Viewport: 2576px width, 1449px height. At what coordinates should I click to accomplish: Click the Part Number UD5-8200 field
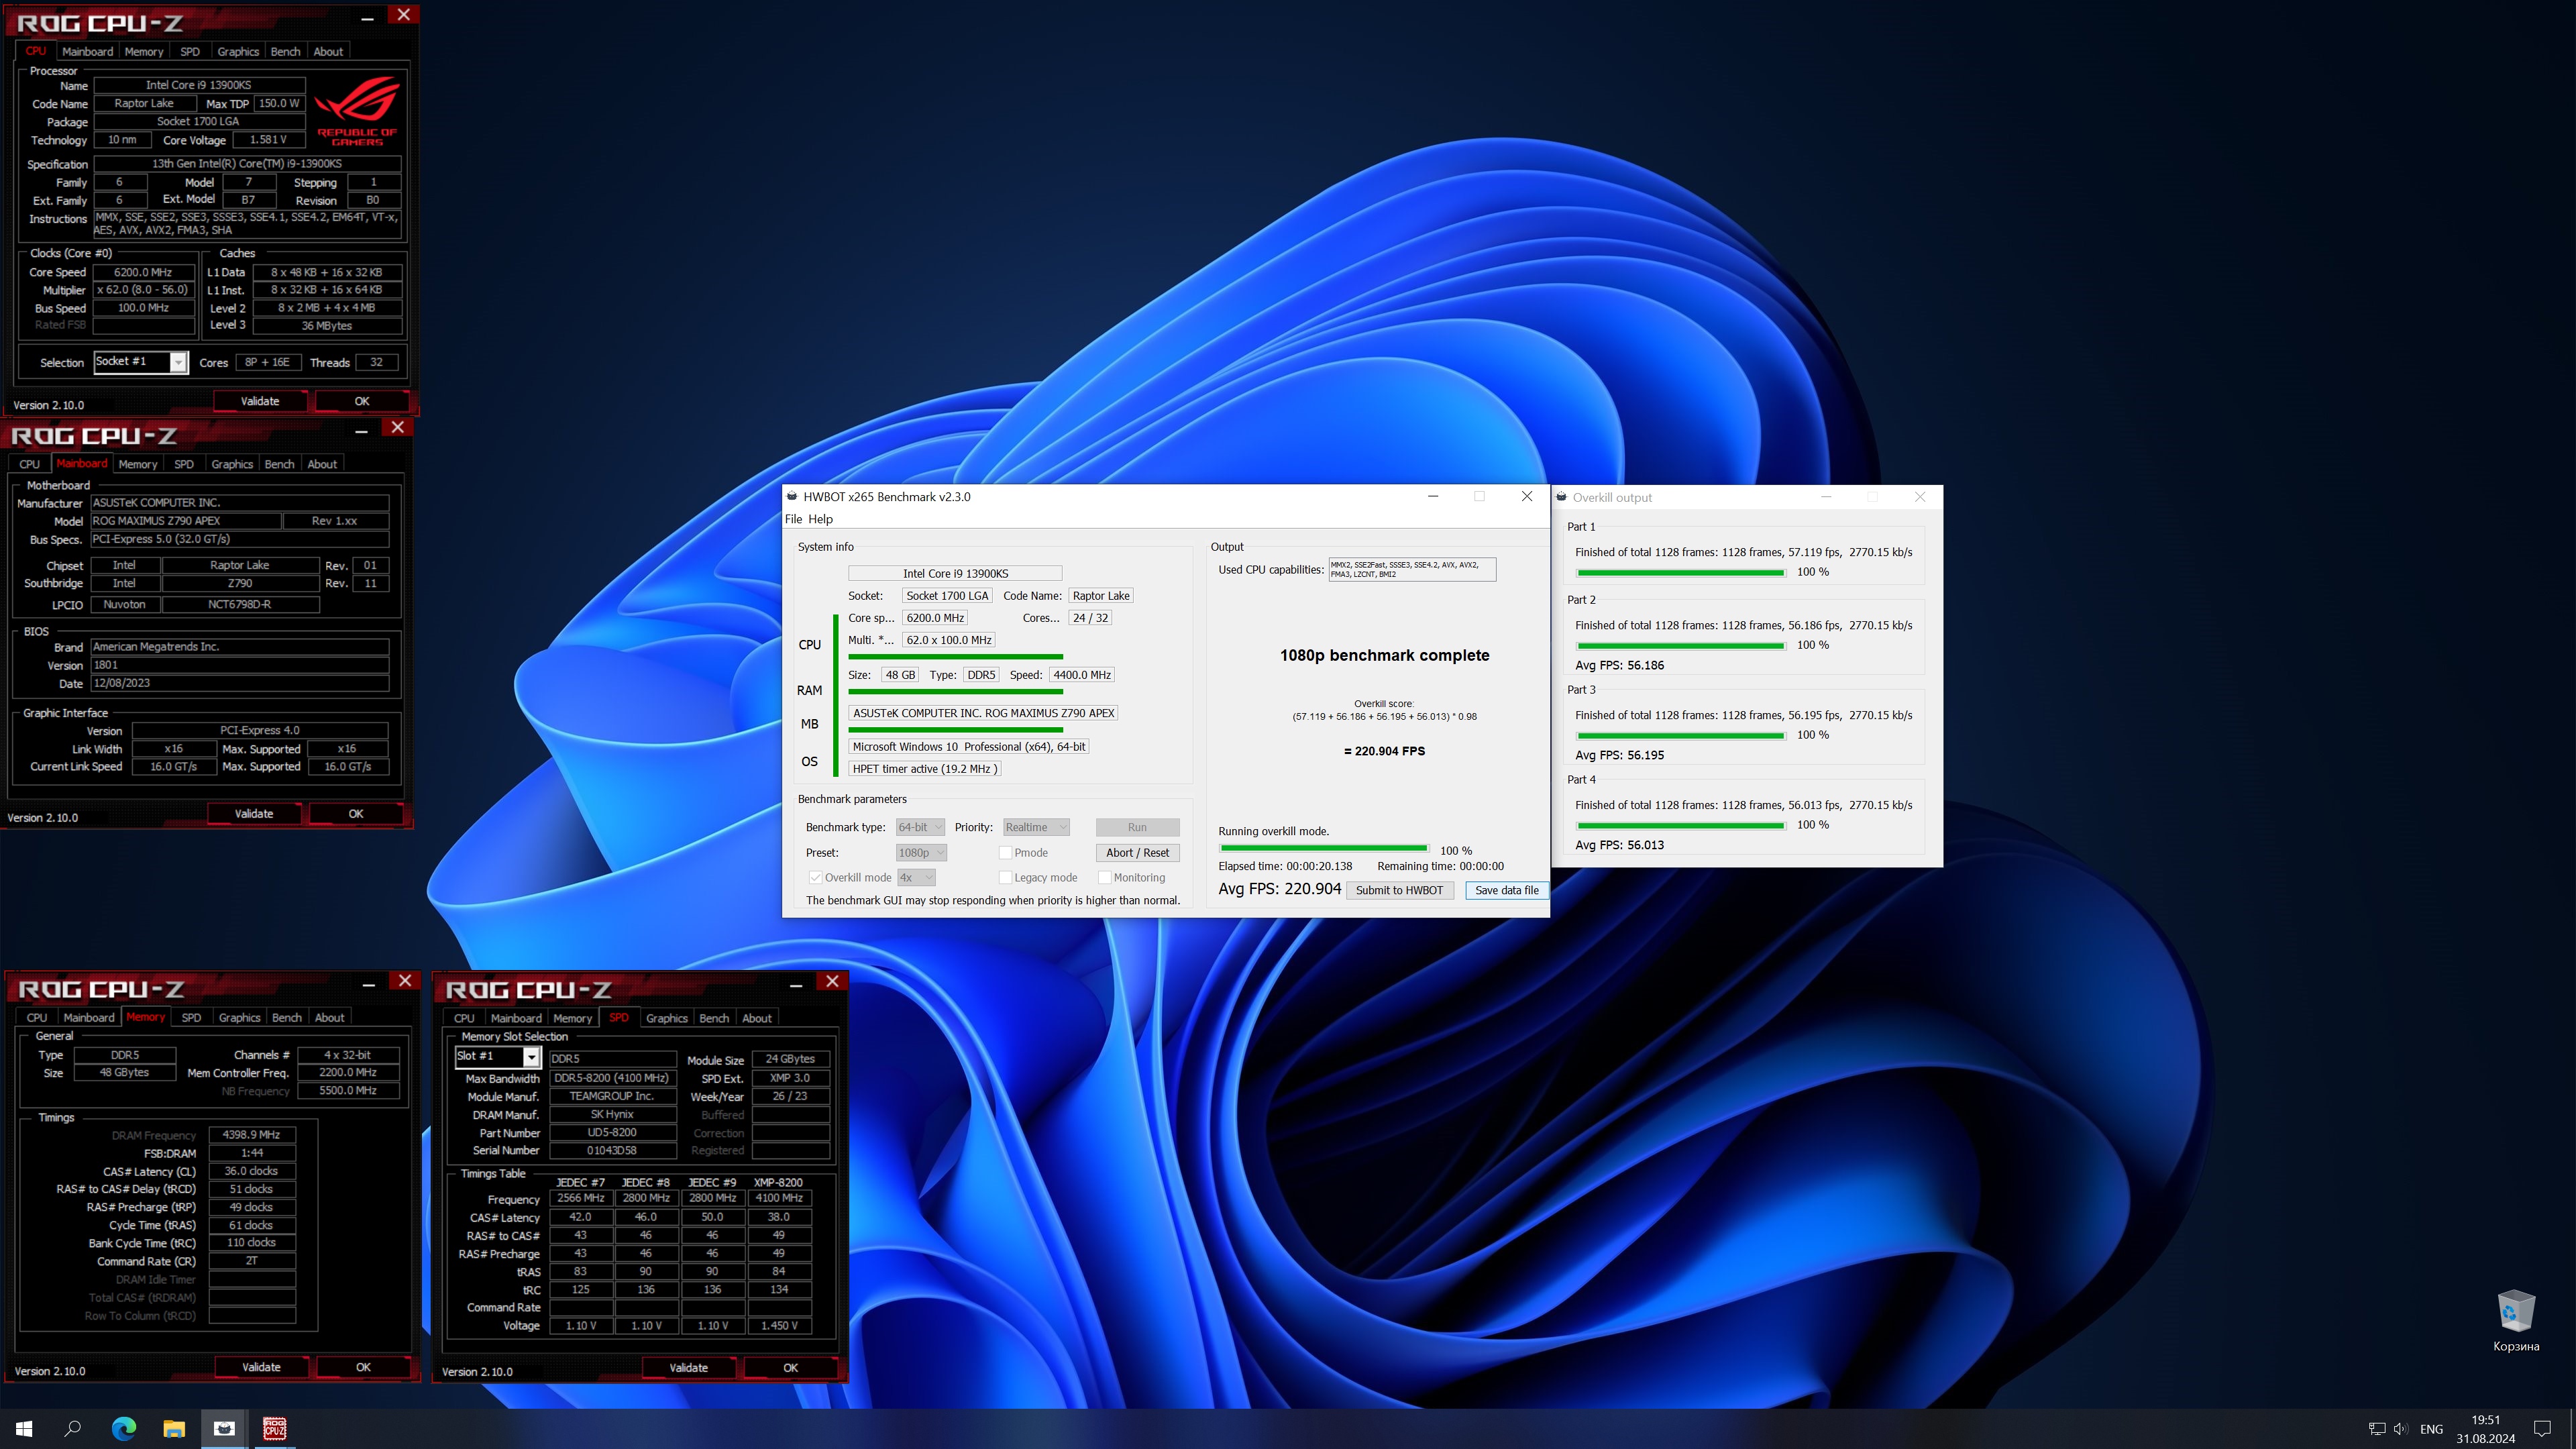[612, 1132]
